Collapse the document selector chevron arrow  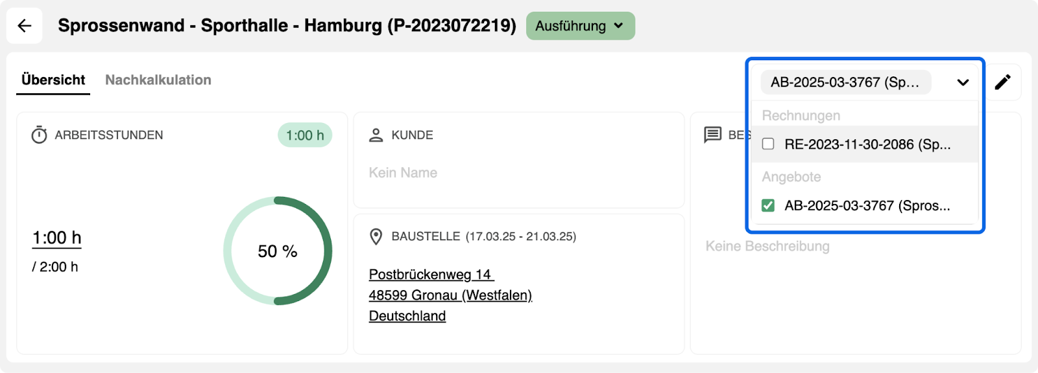(963, 82)
